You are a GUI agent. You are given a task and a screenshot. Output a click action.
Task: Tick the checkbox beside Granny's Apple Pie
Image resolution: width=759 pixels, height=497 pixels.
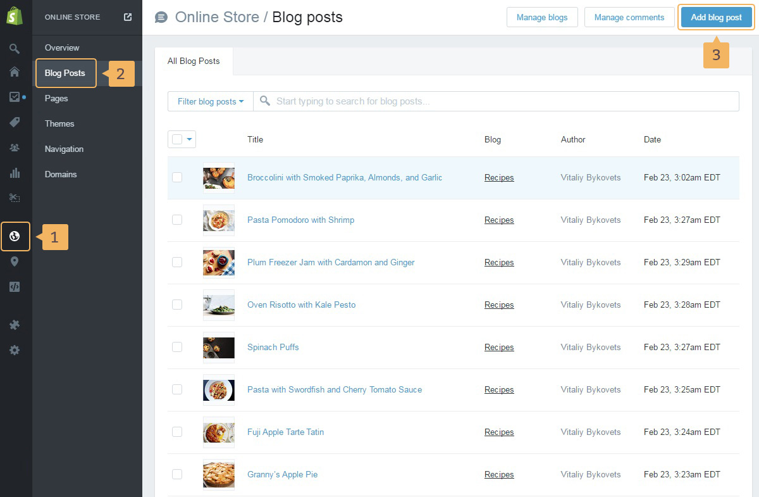tap(177, 474)
